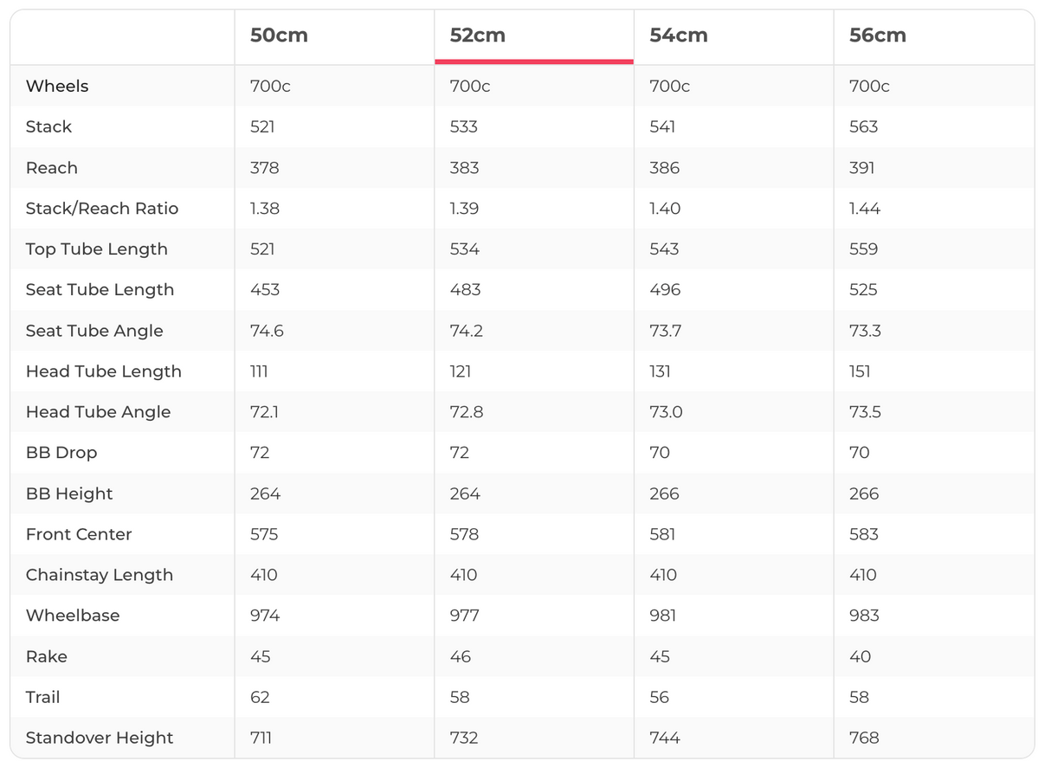Click the Chainstay Length row label
1051x774 pixels.
click(x=99, y=575)
